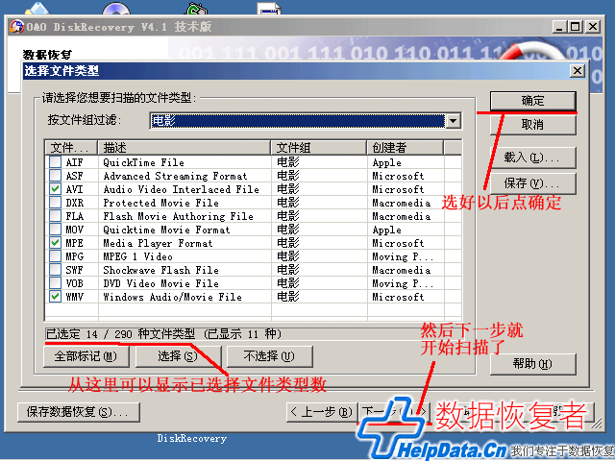Screen dimensions: 615x461
Task: Select 'Quicktime Movie Format' row text
Action: (x=166, y=230)
